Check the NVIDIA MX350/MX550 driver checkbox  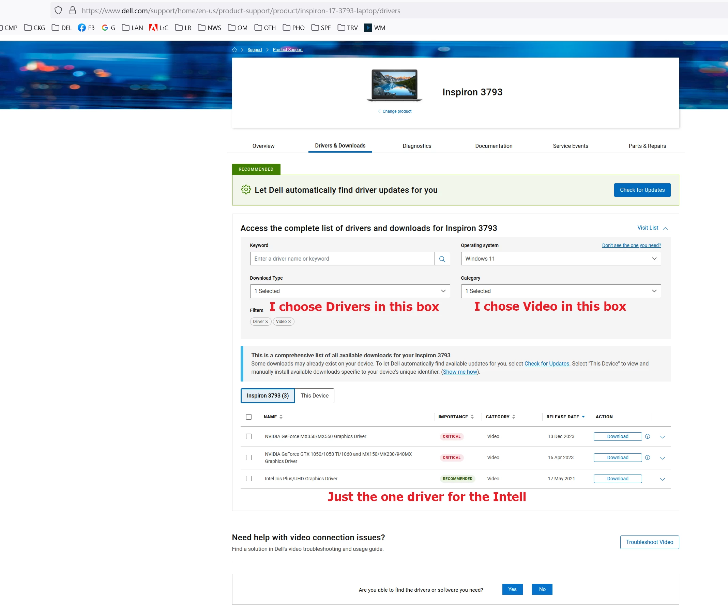pos(248,436)
